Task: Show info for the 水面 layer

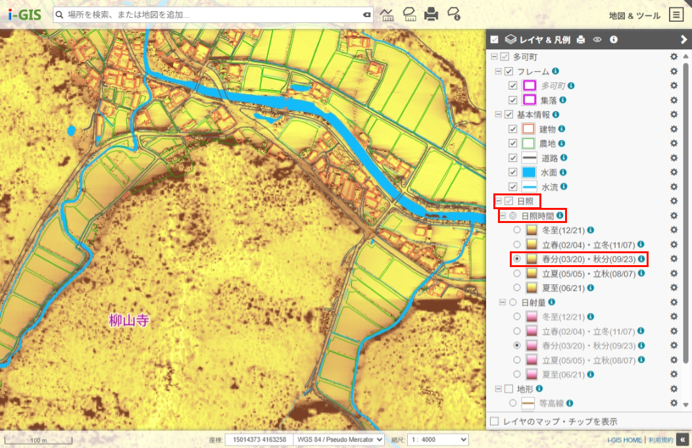Action: point(562,172)
